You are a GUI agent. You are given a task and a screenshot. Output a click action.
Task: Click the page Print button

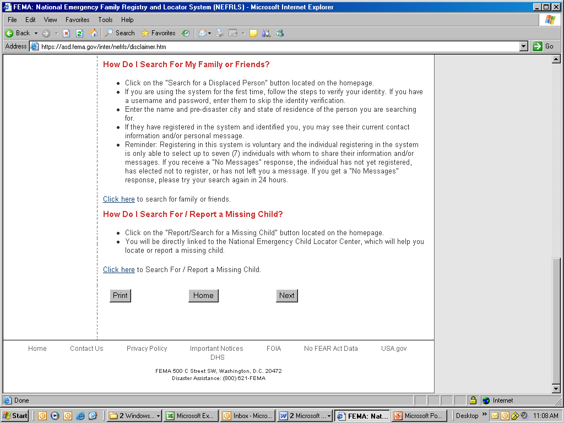click(120, 296)
